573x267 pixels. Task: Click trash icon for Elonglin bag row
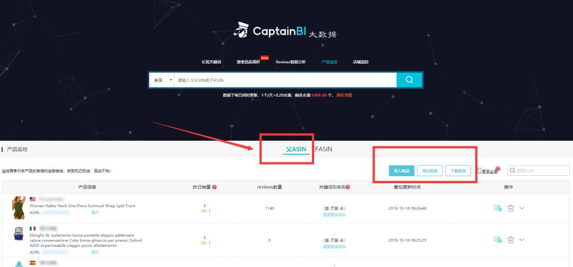[510, 240]
